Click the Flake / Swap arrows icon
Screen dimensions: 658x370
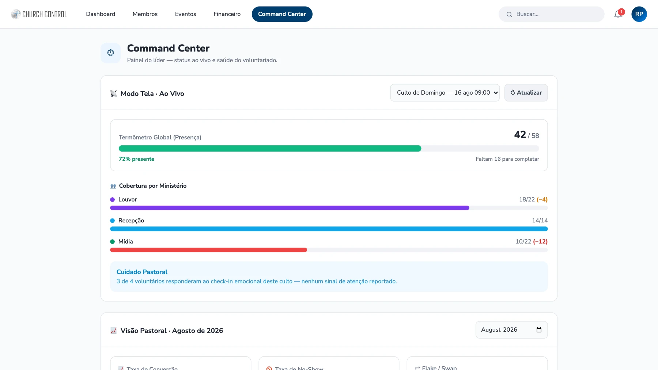pos(417,368)
